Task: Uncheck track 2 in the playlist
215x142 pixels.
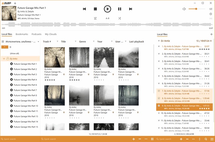Action: click(159, 54)
